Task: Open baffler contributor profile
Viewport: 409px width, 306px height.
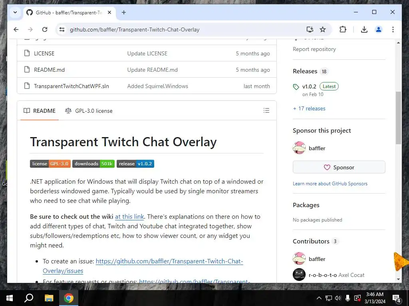Action: [317, 259]
